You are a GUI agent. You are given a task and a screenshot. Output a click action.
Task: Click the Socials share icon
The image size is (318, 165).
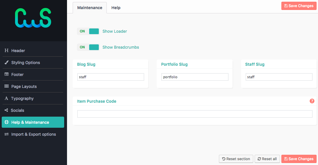pyautogui.click(x=6, y=110)
